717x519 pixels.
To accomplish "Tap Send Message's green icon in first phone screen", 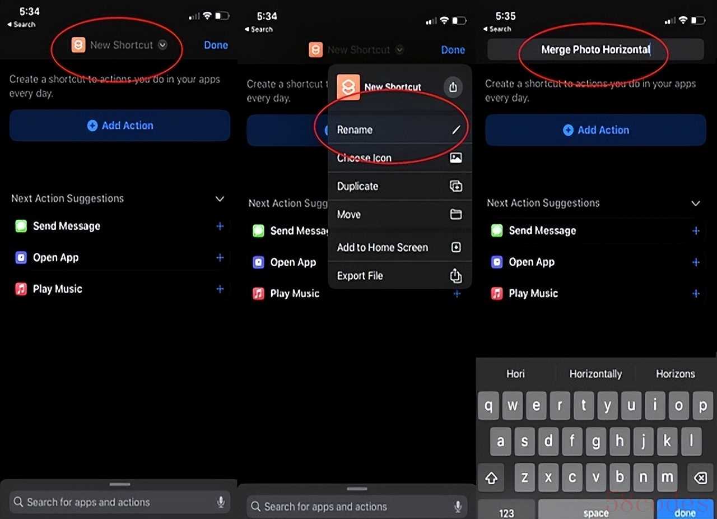I will pos(21,226).
